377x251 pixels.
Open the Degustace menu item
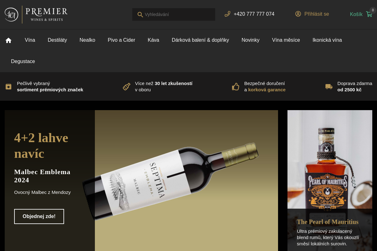(23, 61)
